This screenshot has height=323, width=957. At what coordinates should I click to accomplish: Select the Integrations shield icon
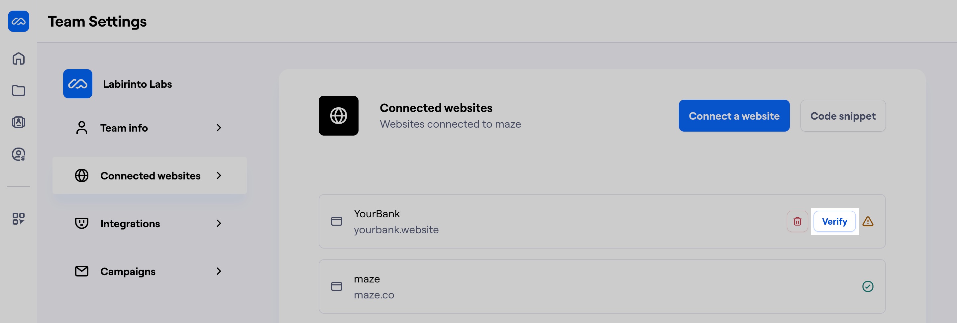tap(81, 223)
